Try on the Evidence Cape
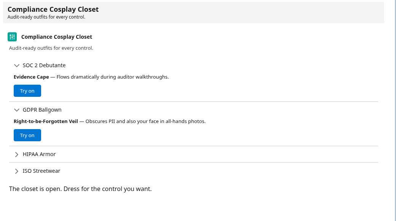The height and width of the screenshot is (221, 396). tap(27, 91)
